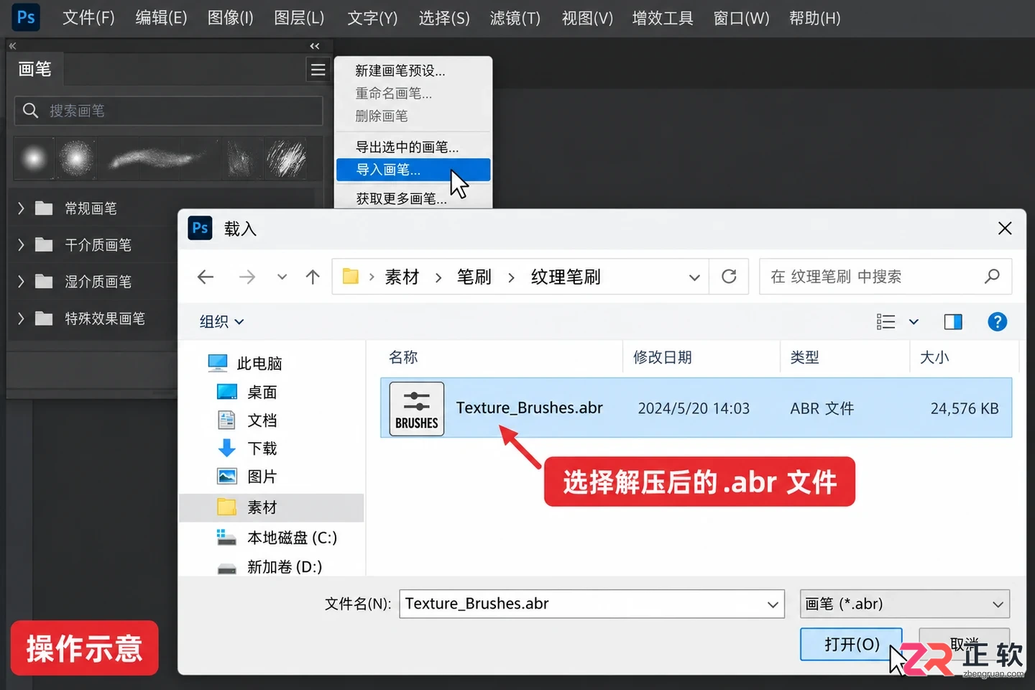Click the search icon in 纹理笔刷 search box
The image size is (1035, 690).
pyautogui.click(x=992, y=276)
